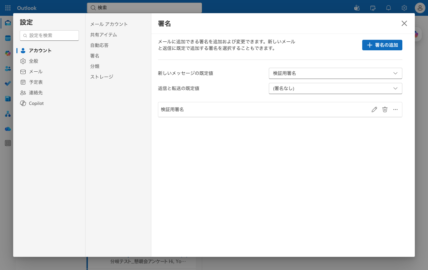Open OneDrive cloud icon in left rail
This screenshot has width=428, height=270.
(x=8, y=129)
